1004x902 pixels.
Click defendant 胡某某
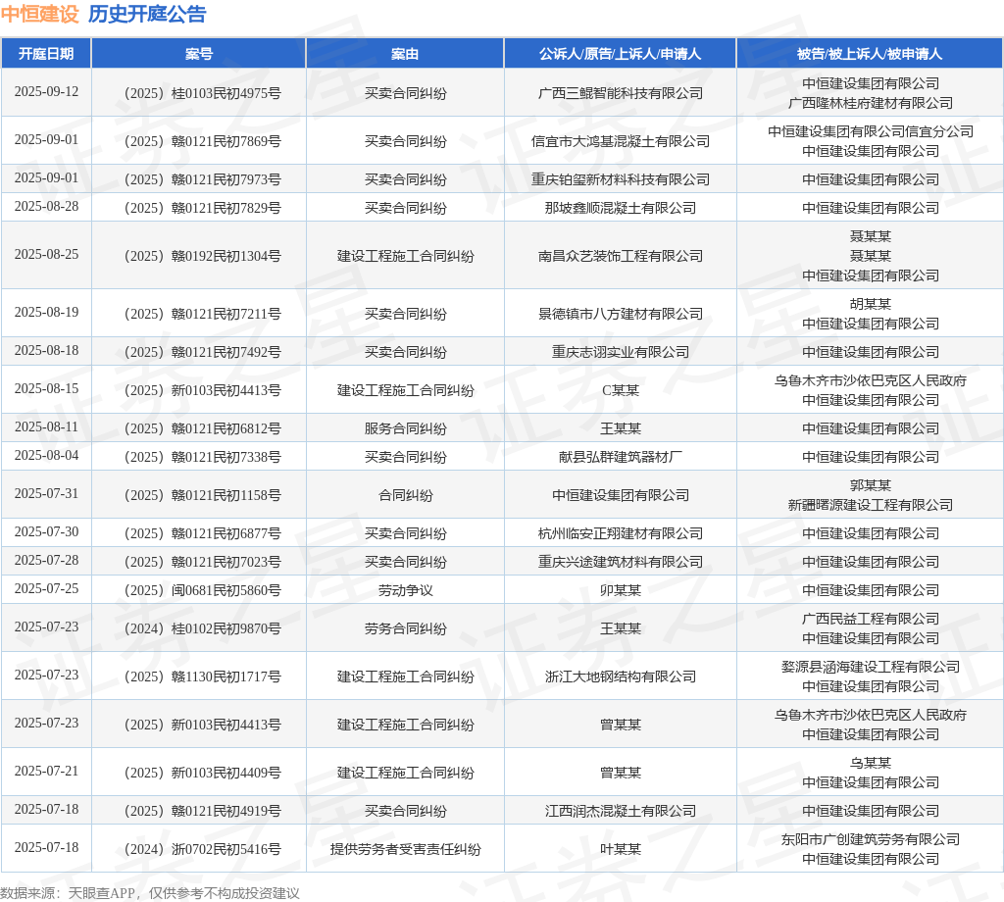871,304
